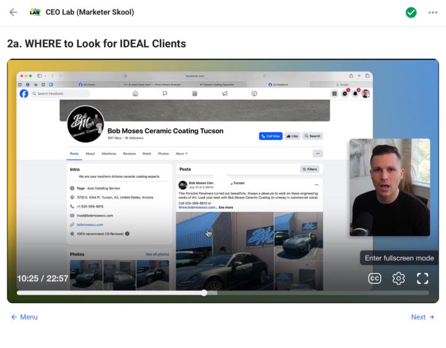The width and height of the screenshot is (446, 348).
Task: Open the video settings gear
Action: pyautogui.click(x=398, y=279)
